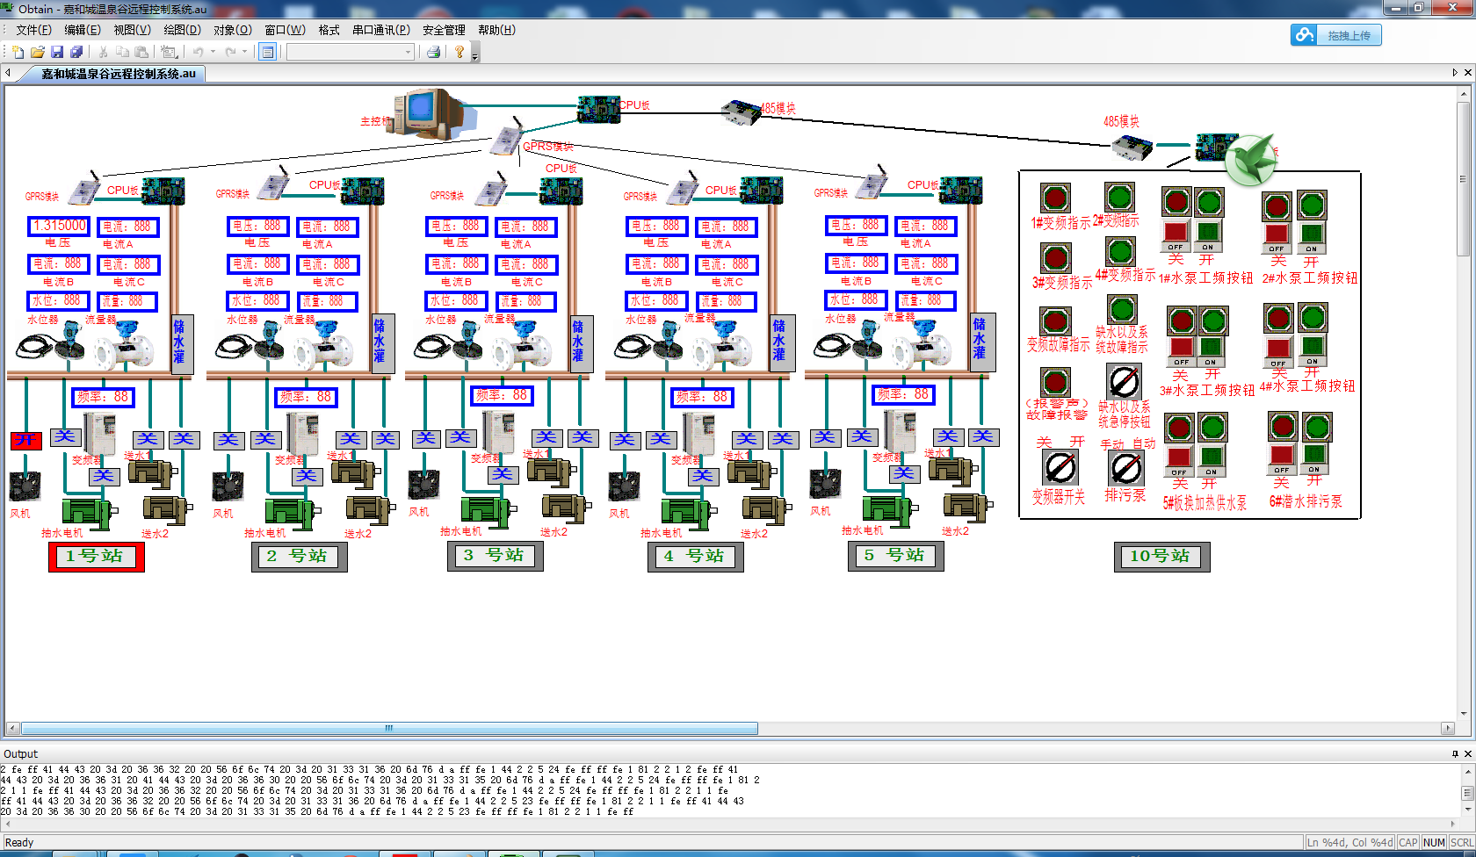Viewport: 1476px width, 857px height.
Task: Click the 拖拽上传 upload button
Action: coord(1335,35)
